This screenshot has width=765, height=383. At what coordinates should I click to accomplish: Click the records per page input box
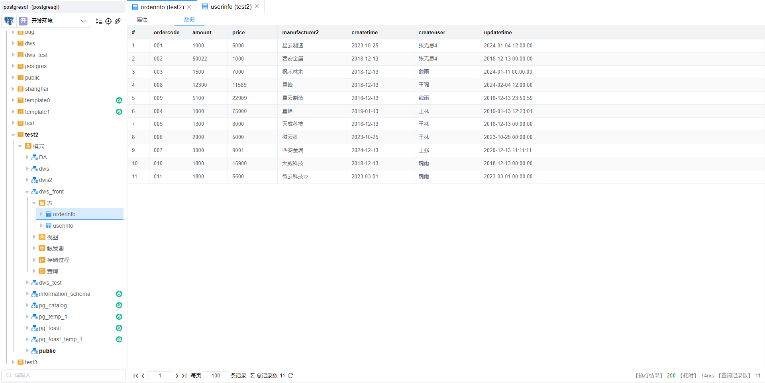[x=216, y=375]
